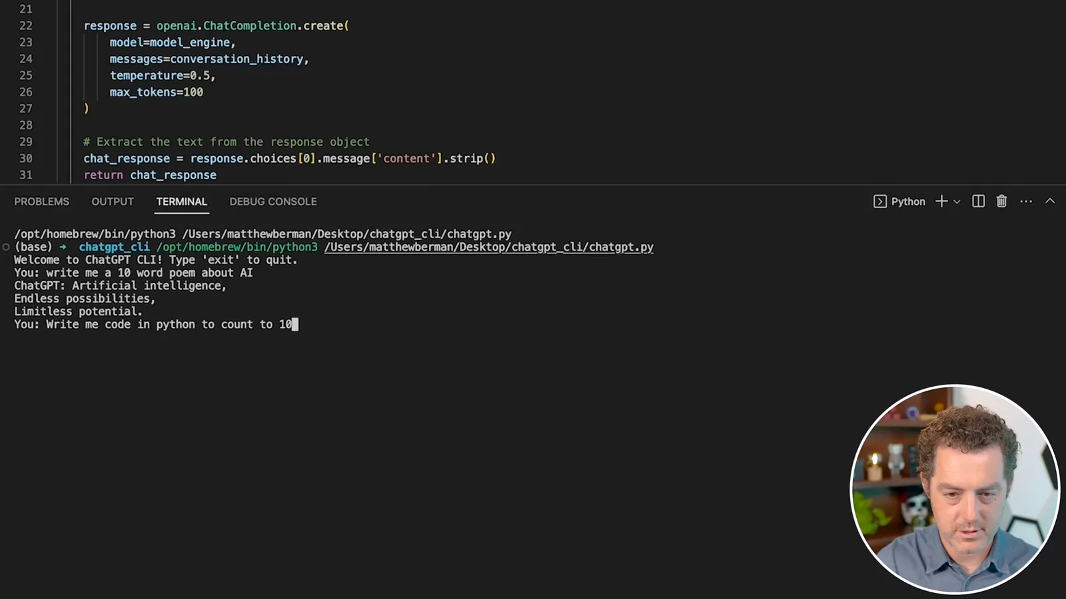Open the Python terminal profile icon
Image resolution: width=1066 pixels, height=599 pixels.
[x=880, y=202]
